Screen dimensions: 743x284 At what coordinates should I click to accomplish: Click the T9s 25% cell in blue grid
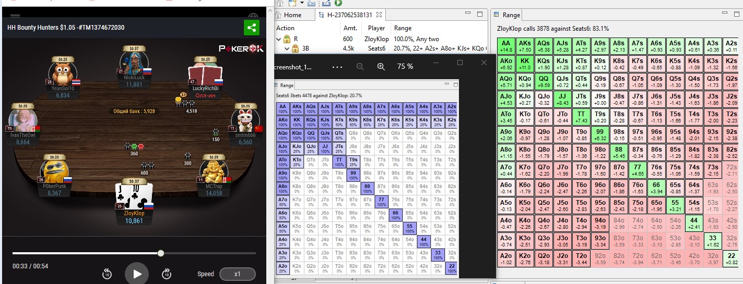point(353,162)
